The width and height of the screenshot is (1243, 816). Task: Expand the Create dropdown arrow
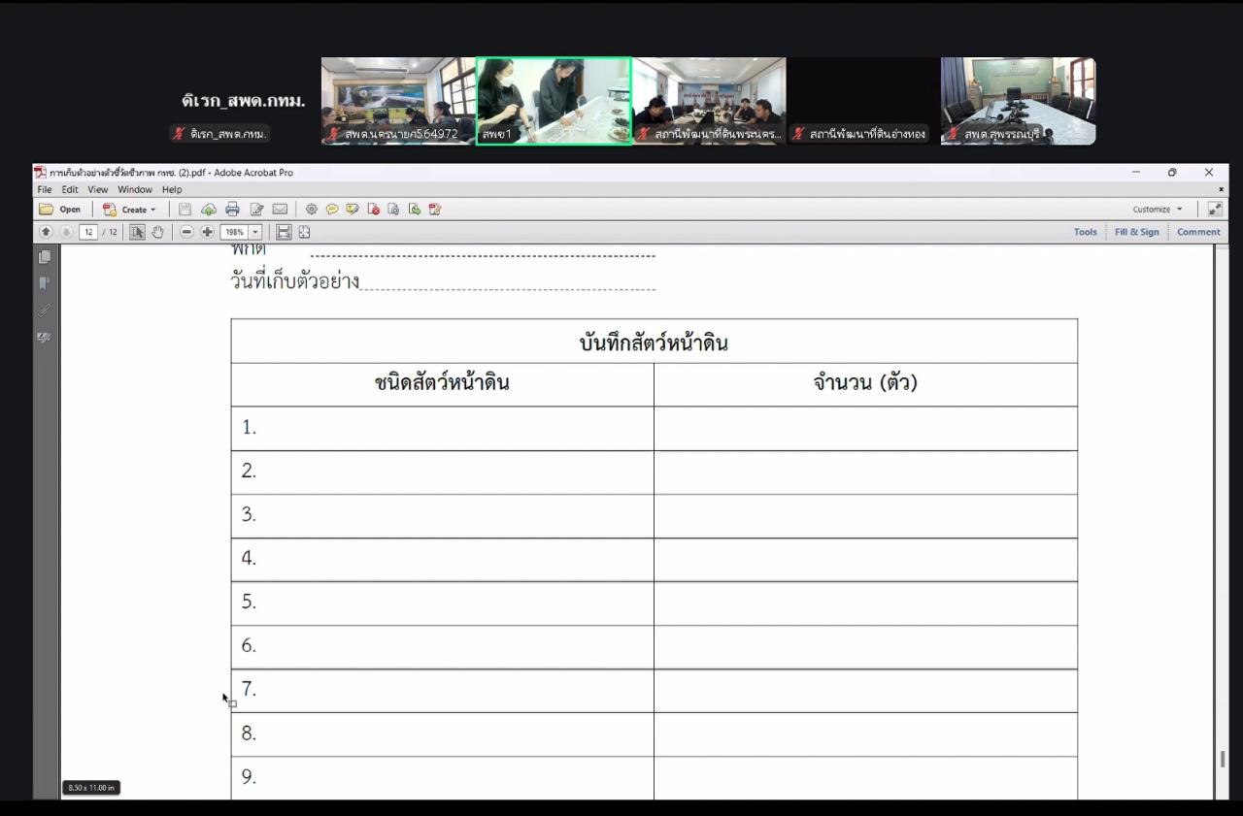[x=152, y=210]
